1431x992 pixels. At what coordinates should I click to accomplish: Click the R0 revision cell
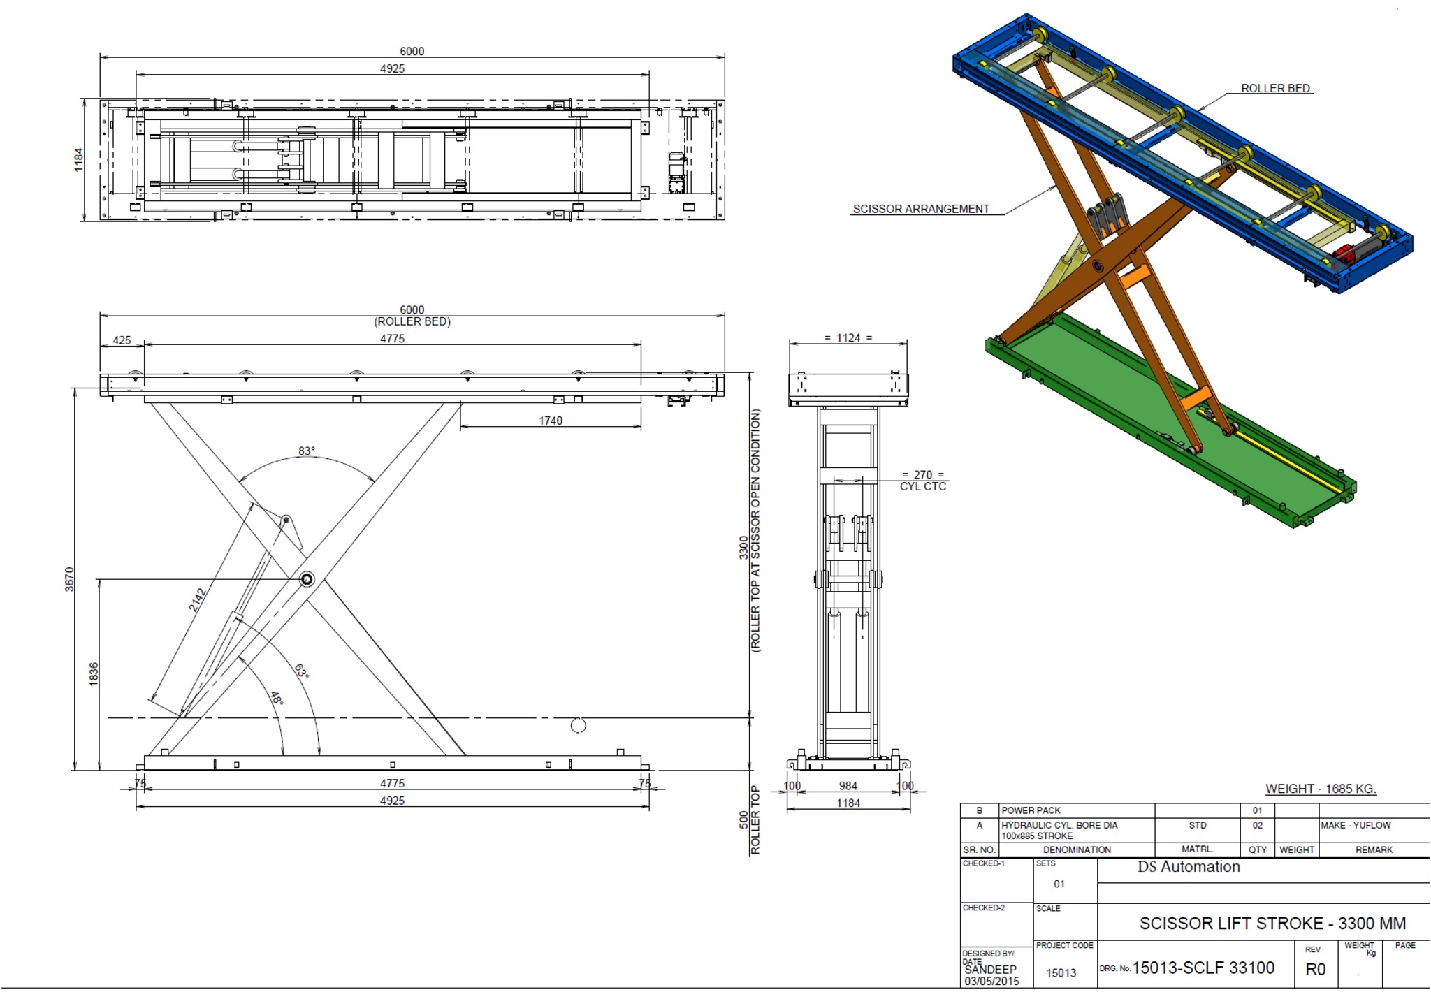pyautogui.click(x=1315, y=970)
